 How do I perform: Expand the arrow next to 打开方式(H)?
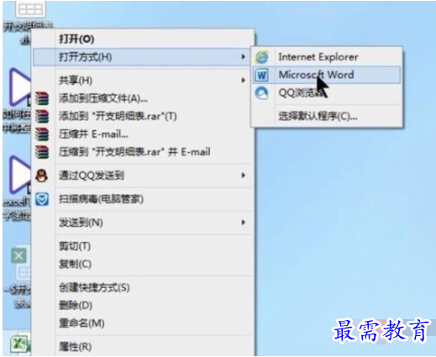pos(243,57)
